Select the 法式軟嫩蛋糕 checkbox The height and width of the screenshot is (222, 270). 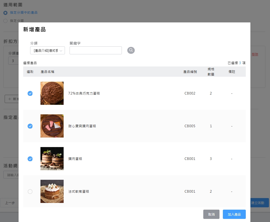pyautogui.click(x=30, y=192)
